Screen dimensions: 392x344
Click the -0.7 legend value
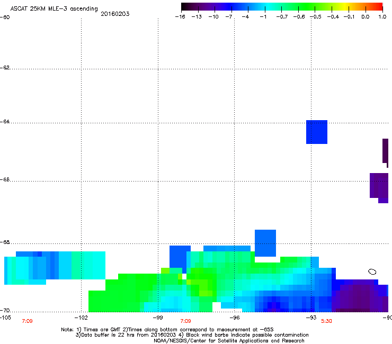282,17
